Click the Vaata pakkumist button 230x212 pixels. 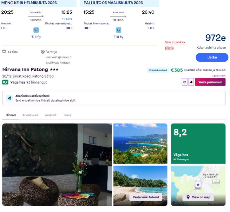(210, 82)
